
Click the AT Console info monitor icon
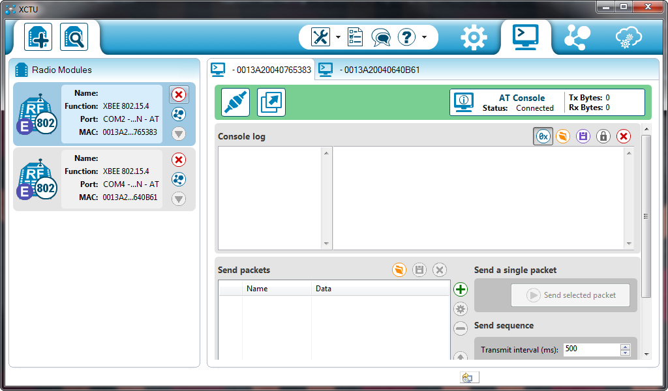click(464, 102)
